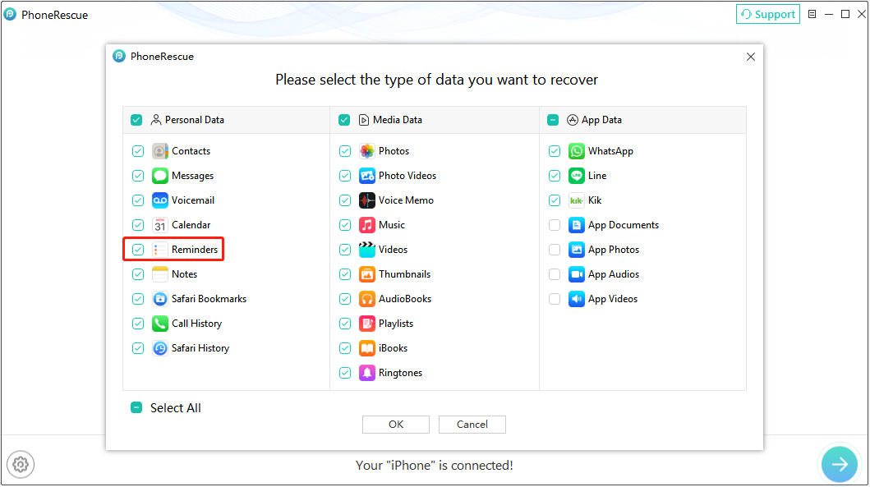Click the Notes label

[x=184, y=274]
